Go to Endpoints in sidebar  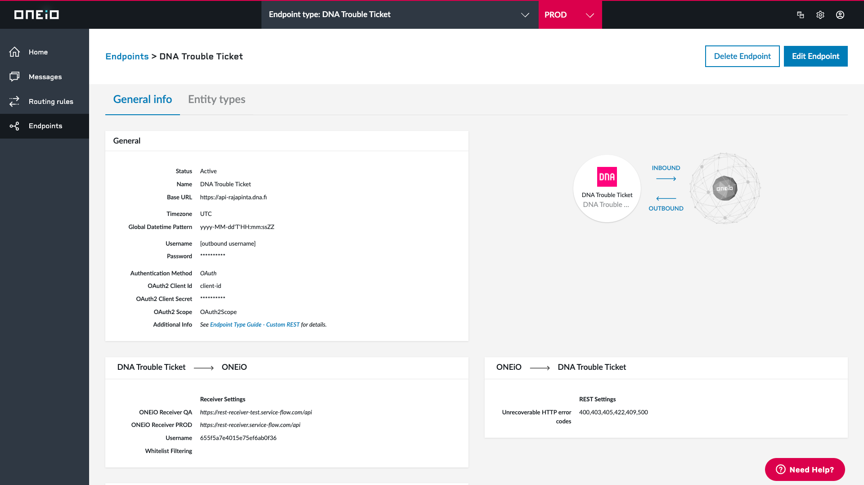(45, 126)
